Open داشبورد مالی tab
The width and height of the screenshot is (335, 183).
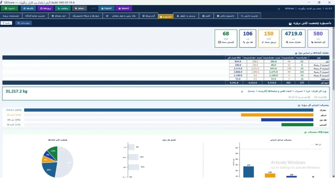point(226,16)
